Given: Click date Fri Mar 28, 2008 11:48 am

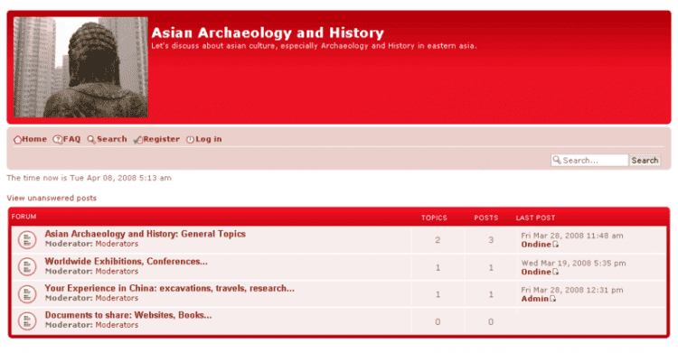Looking at the screenshot, I should [572, 236].
